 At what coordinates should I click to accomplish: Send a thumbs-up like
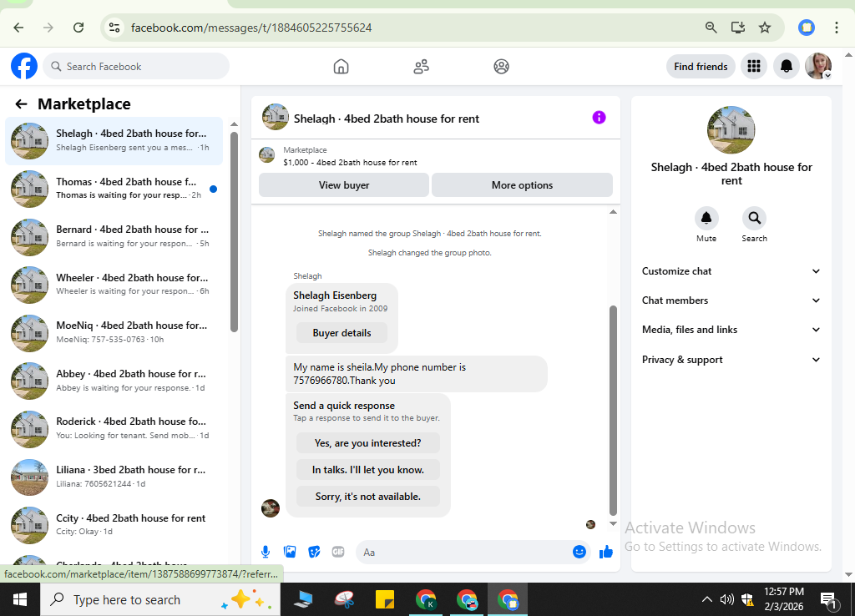click(x=606, y=553)
